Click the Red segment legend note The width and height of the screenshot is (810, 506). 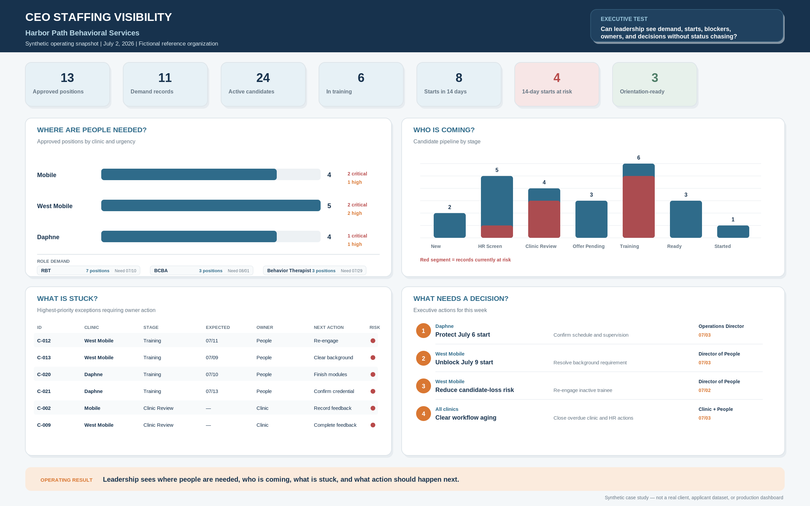coord(465,260)
